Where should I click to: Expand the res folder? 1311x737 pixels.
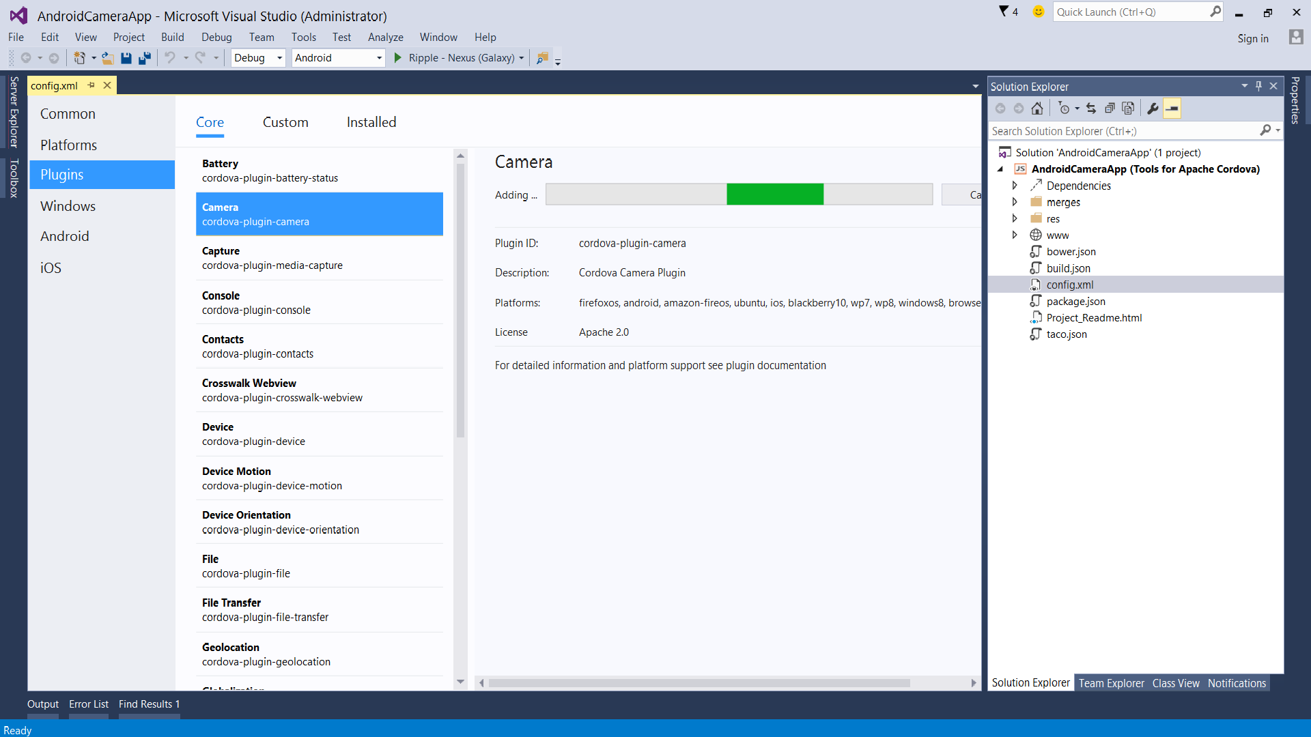(x=1015, y=218)
